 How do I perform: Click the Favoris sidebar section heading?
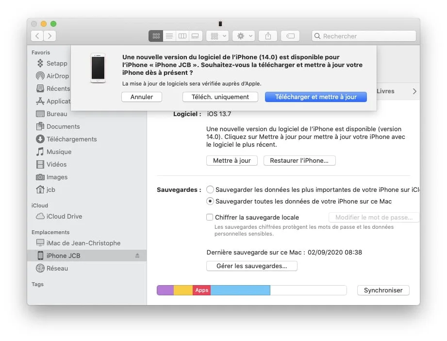click(41, 52)
